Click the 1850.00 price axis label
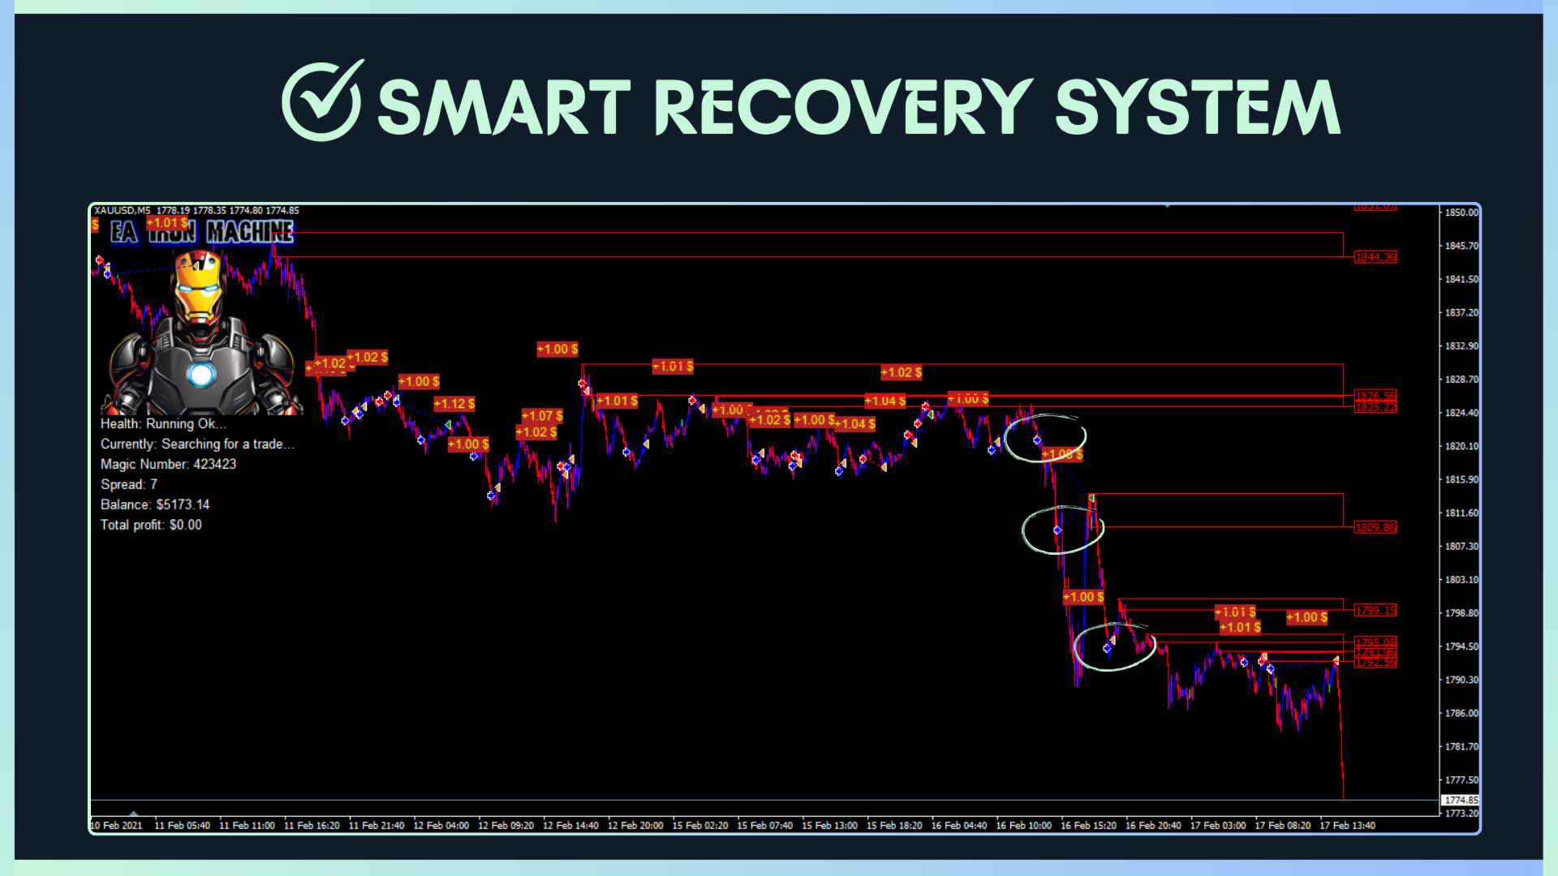Screen dimensions: 1558x876 [x=1461, y=213]
